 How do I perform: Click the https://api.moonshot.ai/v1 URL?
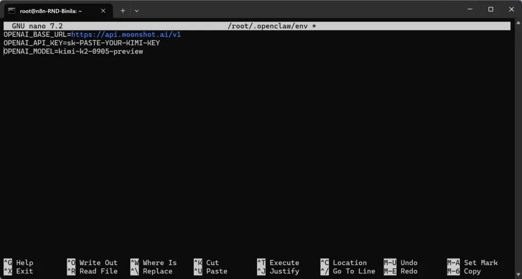pyautogui.click(x=126, y=35)
